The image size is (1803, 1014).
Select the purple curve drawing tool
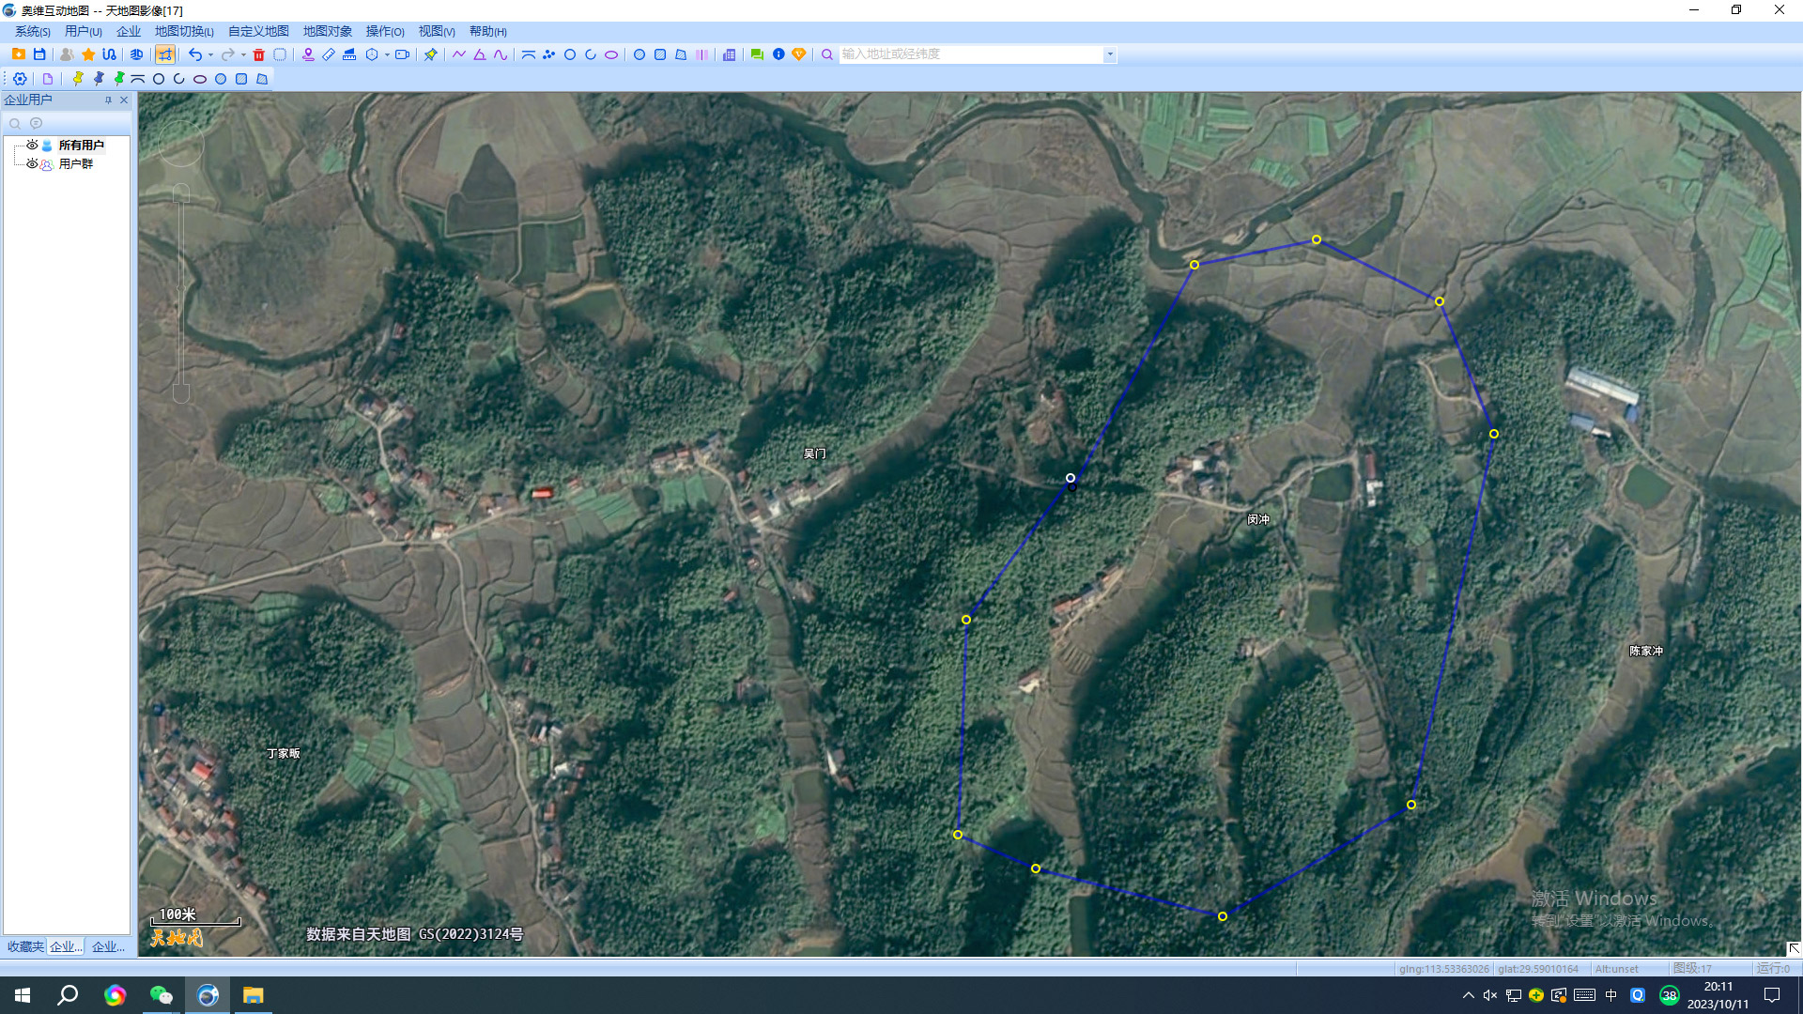tap(501, 54)
